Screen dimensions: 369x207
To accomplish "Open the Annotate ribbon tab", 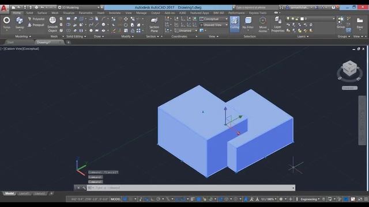I will (115, 13).
